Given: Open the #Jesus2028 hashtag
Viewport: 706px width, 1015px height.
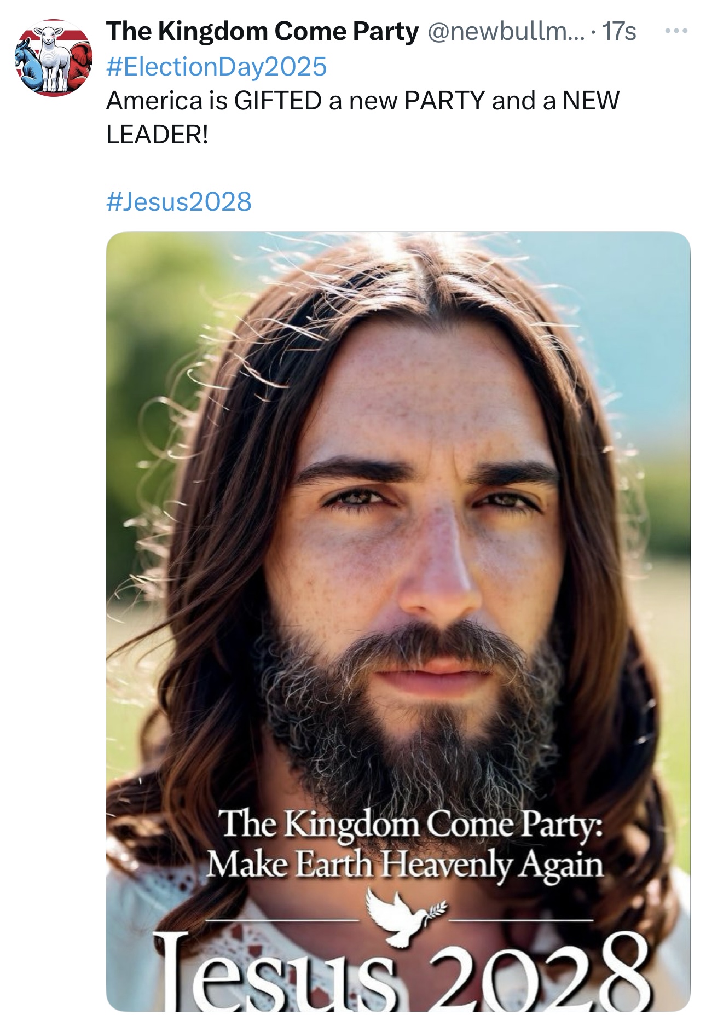Looking at the screenshot, I should [x=178, y=201].
